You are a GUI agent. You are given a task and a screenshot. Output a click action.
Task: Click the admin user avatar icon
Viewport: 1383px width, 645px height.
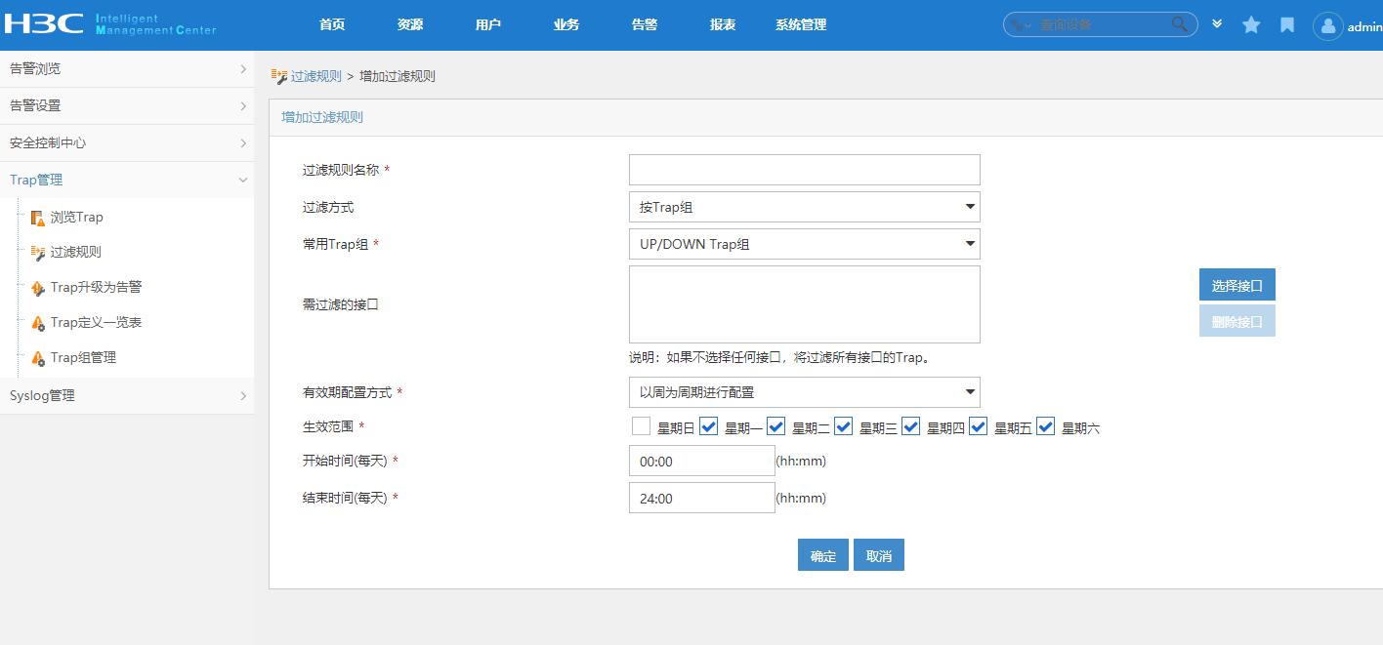[1327, 26]
